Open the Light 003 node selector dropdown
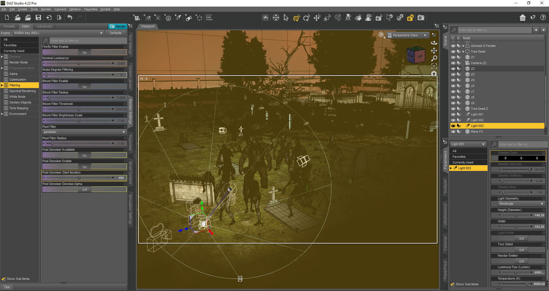The width and height of the screenshot is (549, 291). [468, 144]
